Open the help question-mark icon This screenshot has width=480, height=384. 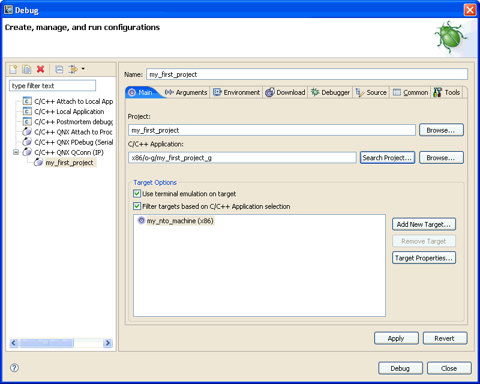(13, 368)
